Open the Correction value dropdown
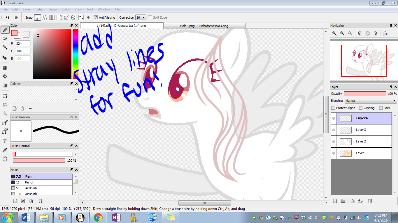The width and height of the screenshot is (398, 223). click(141, 17)
